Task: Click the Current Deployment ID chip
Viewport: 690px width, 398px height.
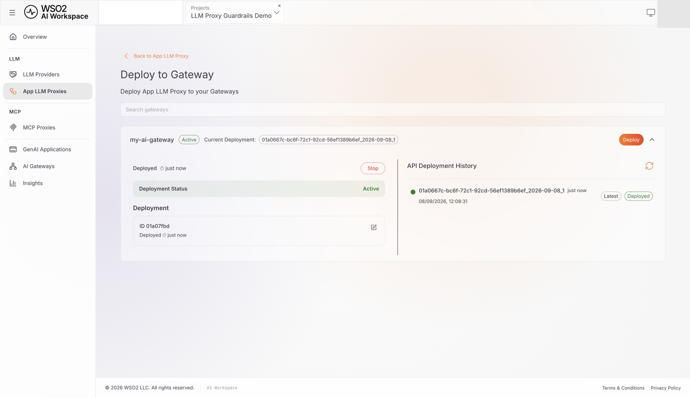Action: pos(328,140)
